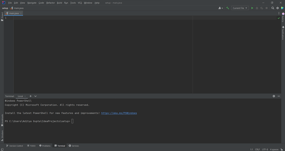Screen dimensions: 285x151
Task: Hide the terminal panel with the minus icon
Action: (x=279, y=96)
